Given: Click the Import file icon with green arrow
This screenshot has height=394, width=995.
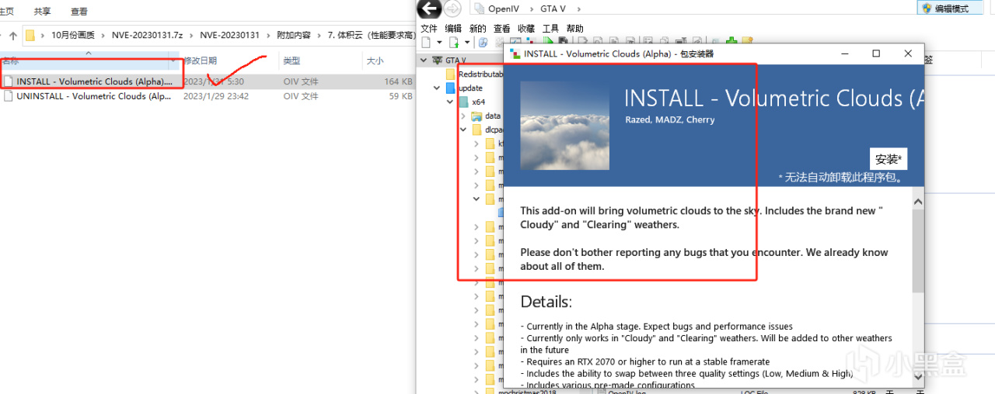Looking at the screenshot, I should [455, 42].
